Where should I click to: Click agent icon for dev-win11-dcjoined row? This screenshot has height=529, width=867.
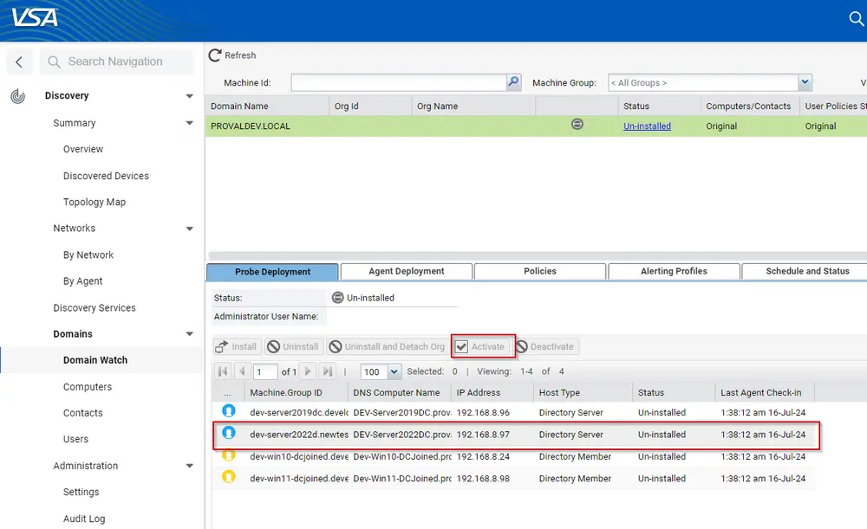click(x=228, y=476)
